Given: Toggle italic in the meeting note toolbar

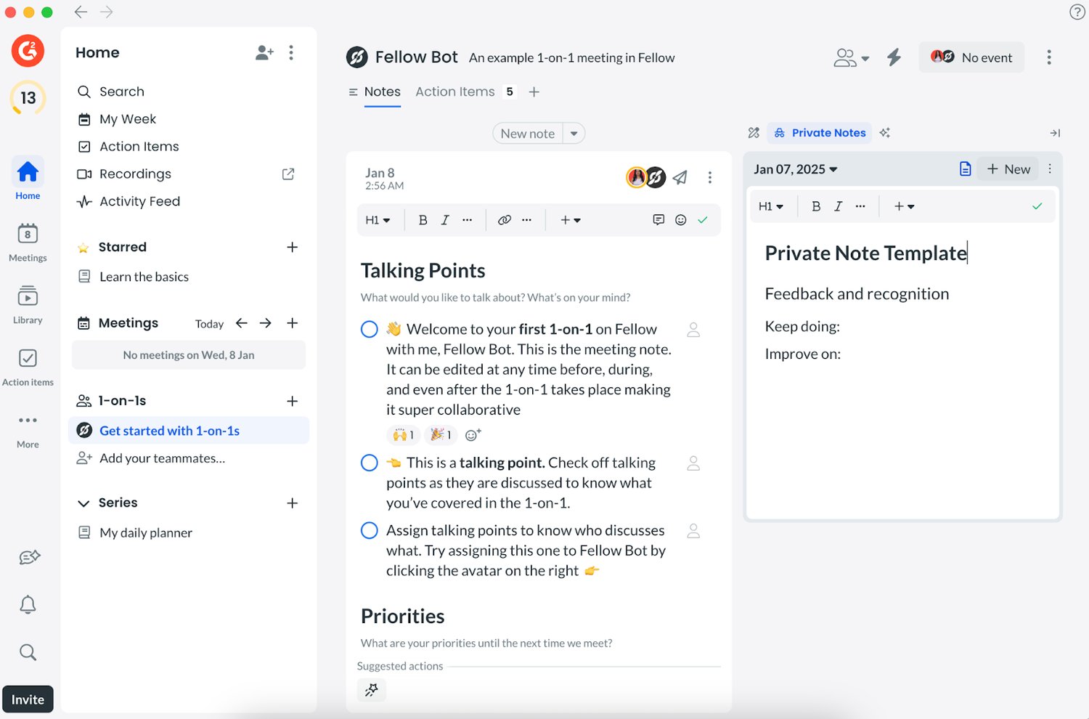Looking at the screenshot, I should 445,220.
